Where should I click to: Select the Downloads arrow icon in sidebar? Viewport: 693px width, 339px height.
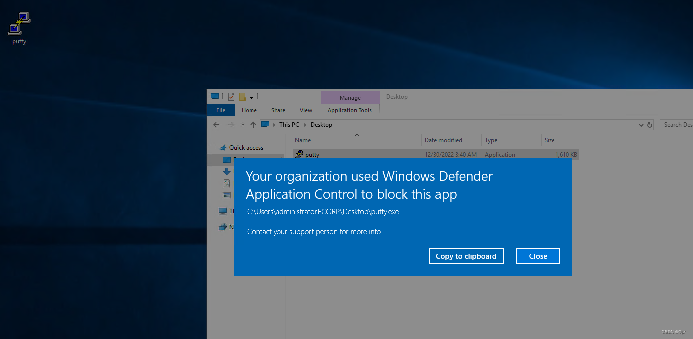point(227,171)
